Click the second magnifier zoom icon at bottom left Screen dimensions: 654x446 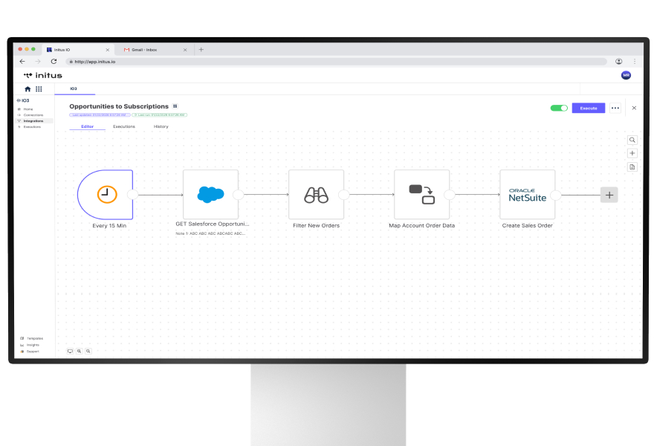(88, 352)
